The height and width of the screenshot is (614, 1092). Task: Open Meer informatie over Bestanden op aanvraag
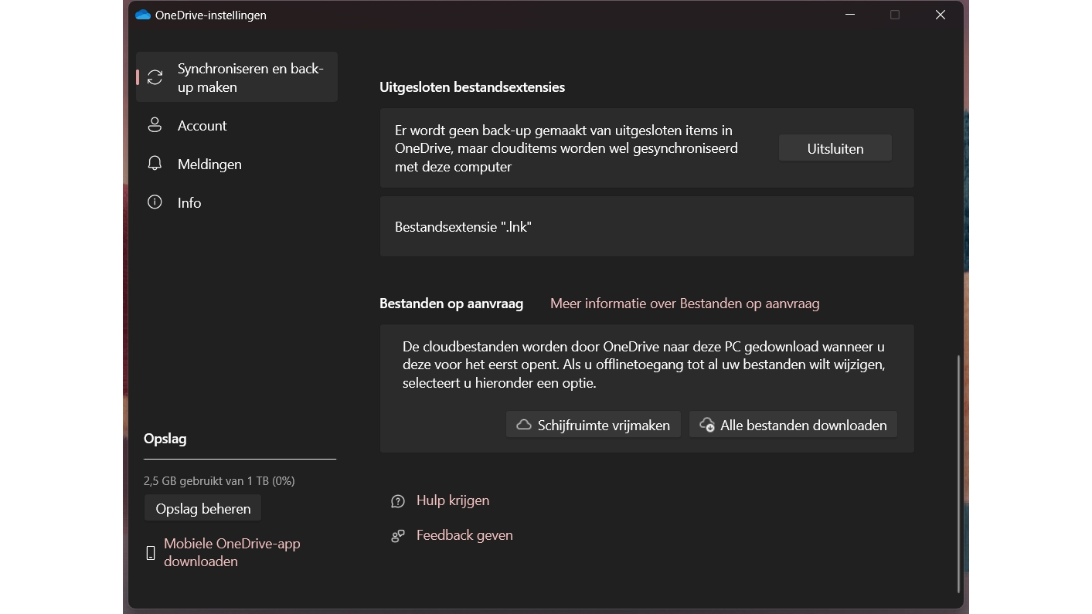coord(684,304)
